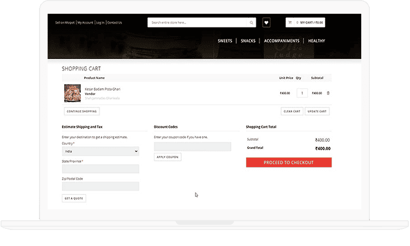Click the Get a Quote button
Viewport: 410px width, 246px height.
point(73,199)
